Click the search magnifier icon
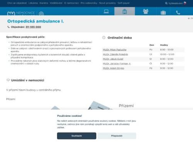 pos(166,3)
